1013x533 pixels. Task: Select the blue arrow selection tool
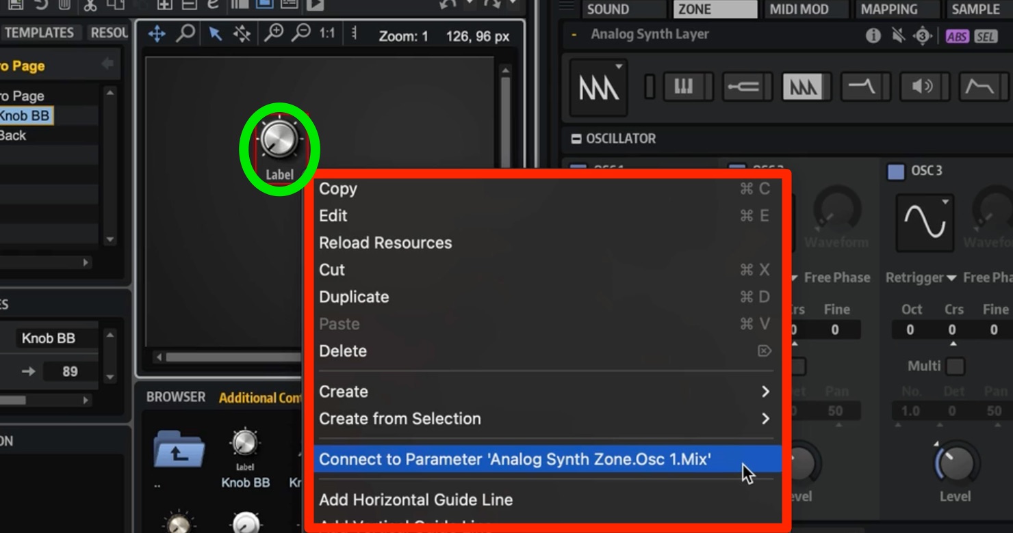[x=216, y=34]
